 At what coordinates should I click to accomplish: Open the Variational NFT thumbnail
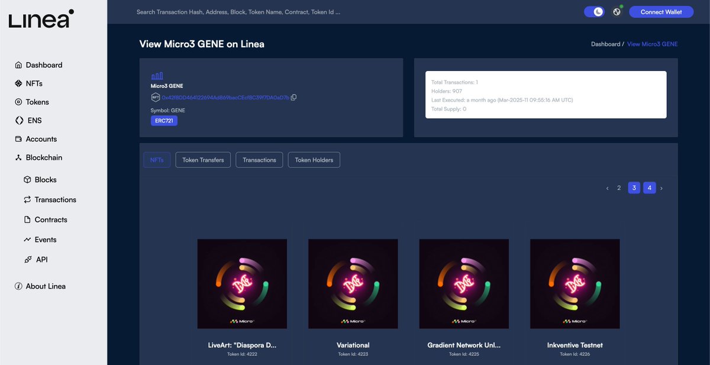353,284
